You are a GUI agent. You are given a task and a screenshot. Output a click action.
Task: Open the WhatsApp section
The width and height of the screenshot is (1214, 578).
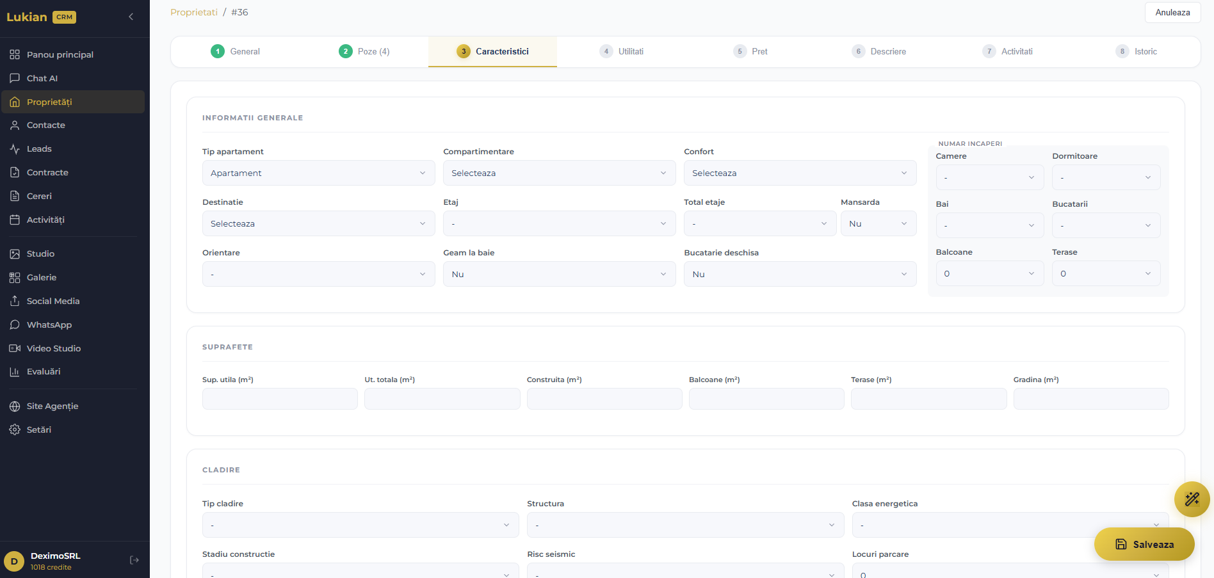tap(49, 325)
